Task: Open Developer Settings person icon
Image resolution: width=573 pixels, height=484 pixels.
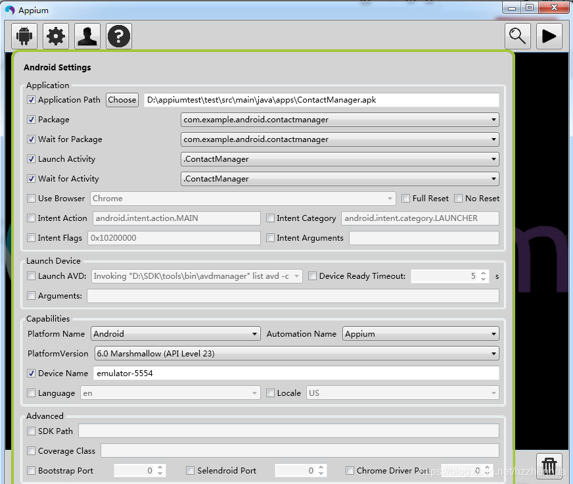Action: pos(87,36)
